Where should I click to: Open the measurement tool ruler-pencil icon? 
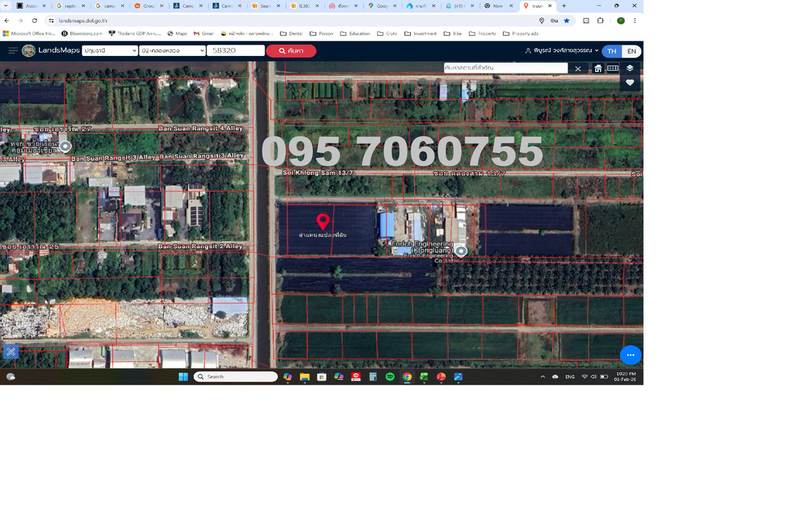(11, 352)
